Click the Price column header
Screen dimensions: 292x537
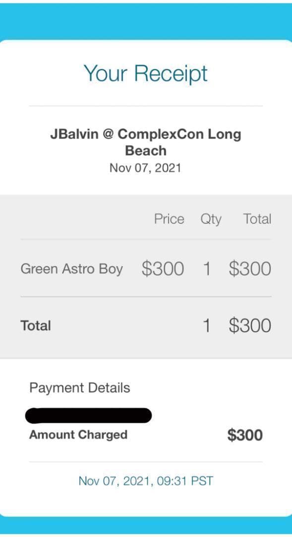point(169,219)
